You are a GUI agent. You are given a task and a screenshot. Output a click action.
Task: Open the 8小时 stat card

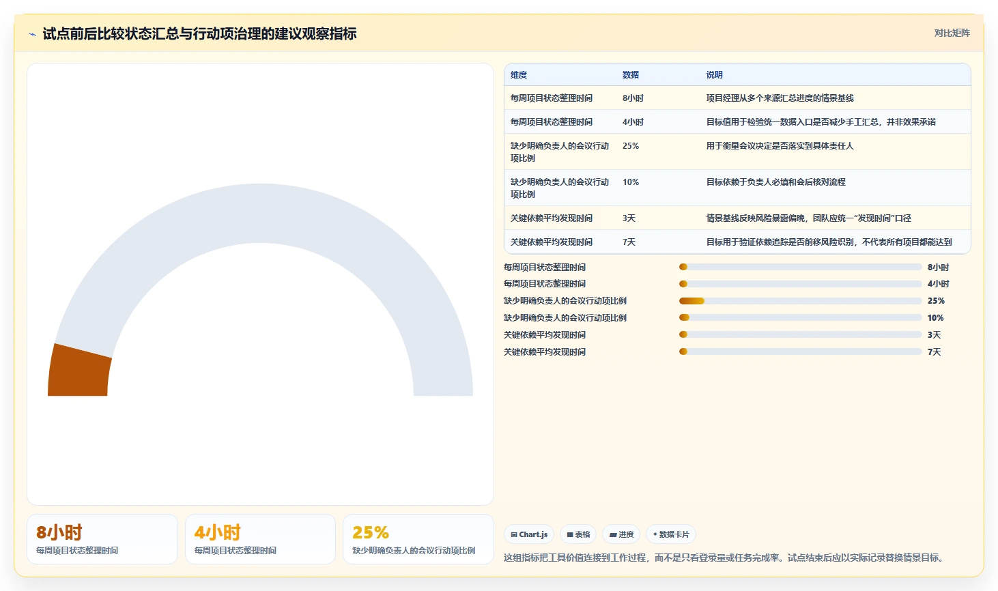tap(102, 539)
